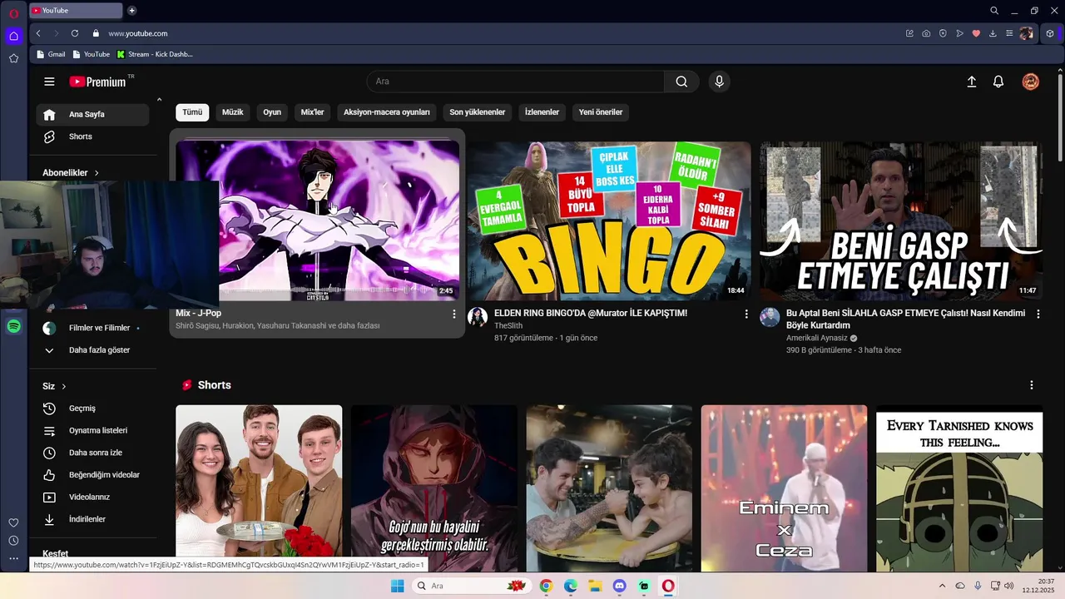Click the Opera snapshot camera icon

point(926,33)
